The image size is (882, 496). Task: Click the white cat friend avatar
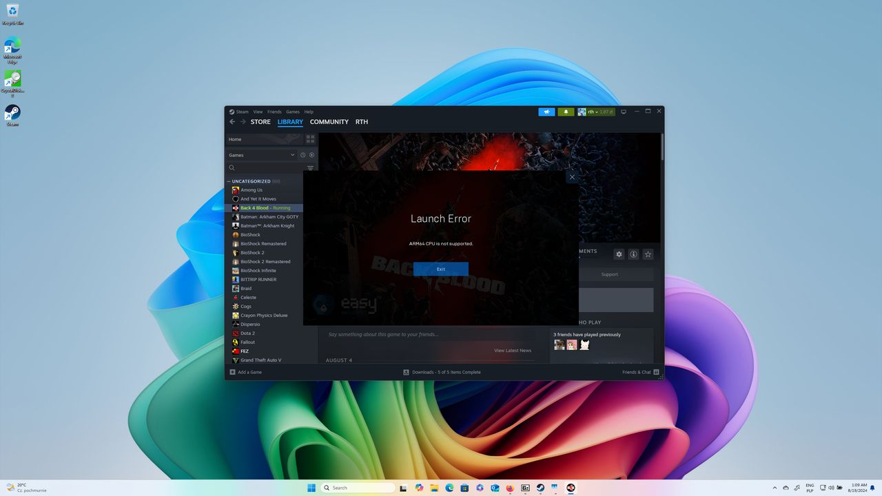584,344
